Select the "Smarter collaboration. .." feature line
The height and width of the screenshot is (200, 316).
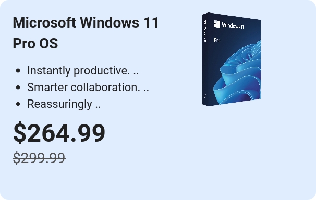coord(88,87)
